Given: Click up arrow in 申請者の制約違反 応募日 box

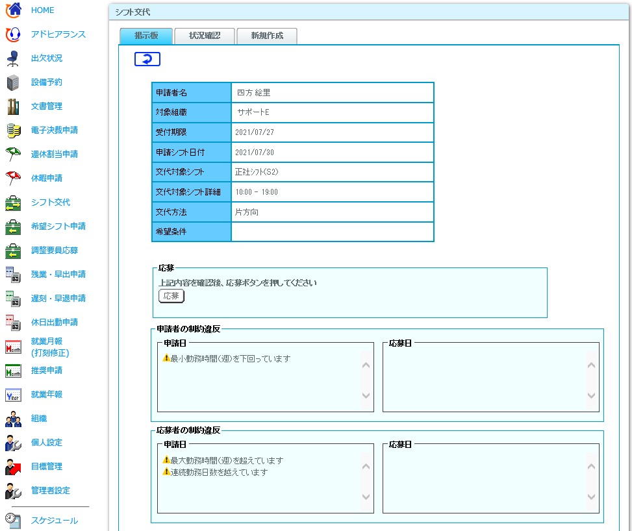Looking at the screenshot, I should (591, 365).
